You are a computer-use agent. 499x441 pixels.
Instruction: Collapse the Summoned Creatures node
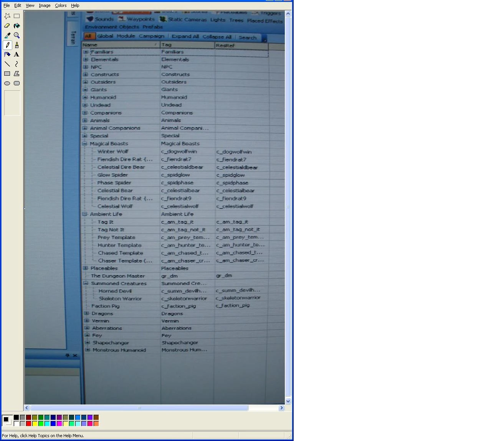(86, 283)
